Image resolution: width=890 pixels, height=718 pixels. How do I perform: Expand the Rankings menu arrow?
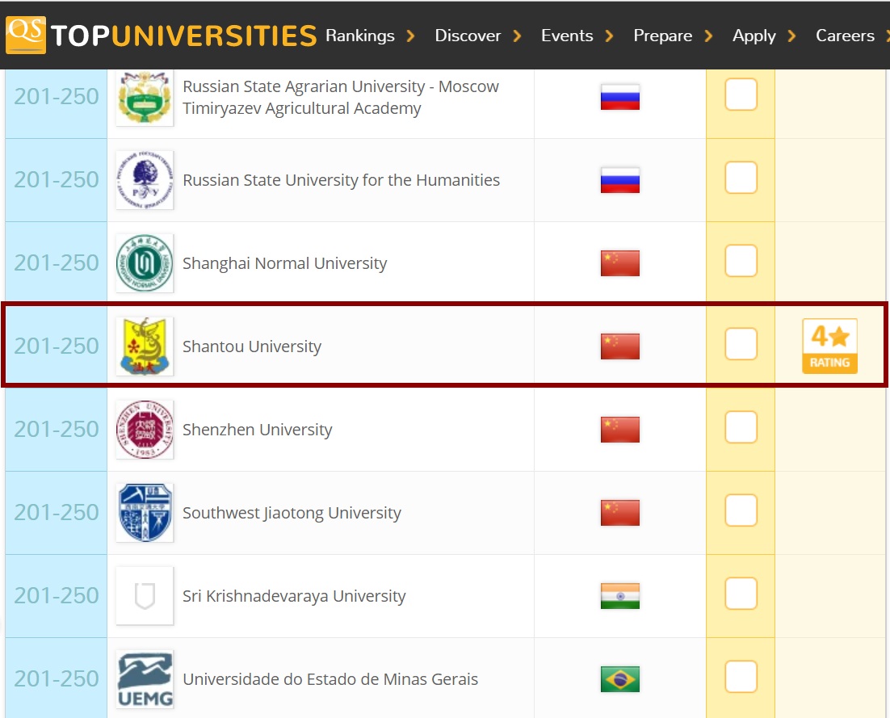pyautogui.click(x=411, y=36)
